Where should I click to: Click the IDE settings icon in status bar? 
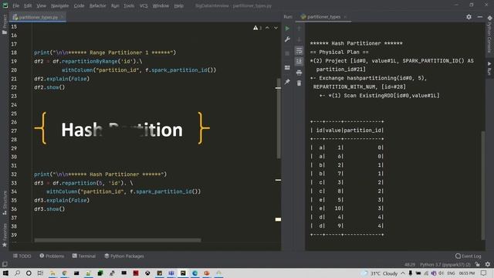(488, 264)
